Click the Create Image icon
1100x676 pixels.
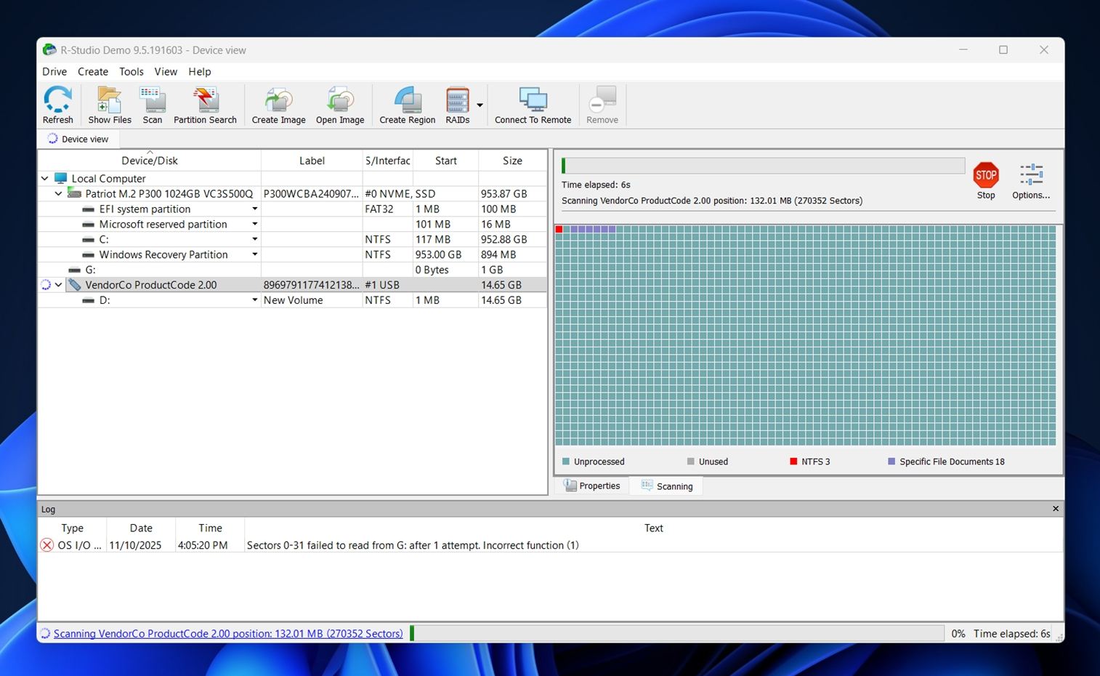[278, 105]
